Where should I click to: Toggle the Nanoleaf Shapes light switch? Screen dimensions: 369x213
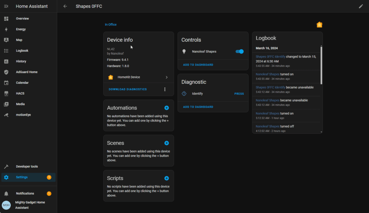(239, 51)
